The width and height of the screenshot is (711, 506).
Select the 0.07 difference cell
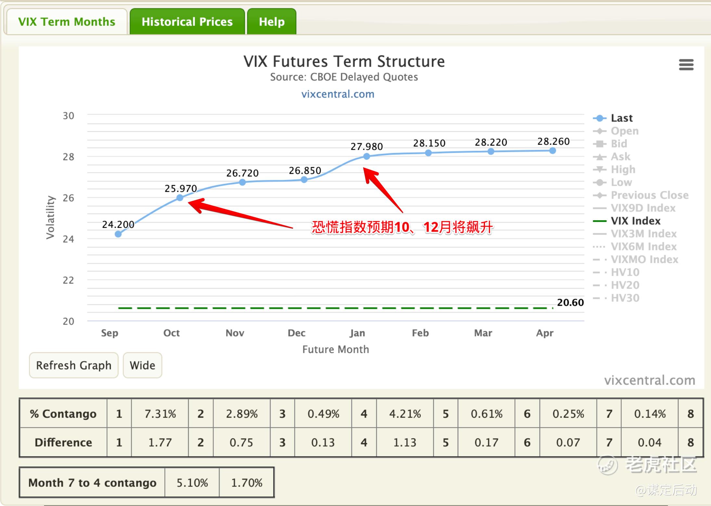568,442
